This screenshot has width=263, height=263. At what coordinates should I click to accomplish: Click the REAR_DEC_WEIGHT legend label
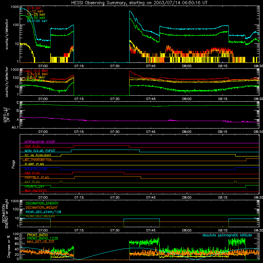tap(40, 216)
